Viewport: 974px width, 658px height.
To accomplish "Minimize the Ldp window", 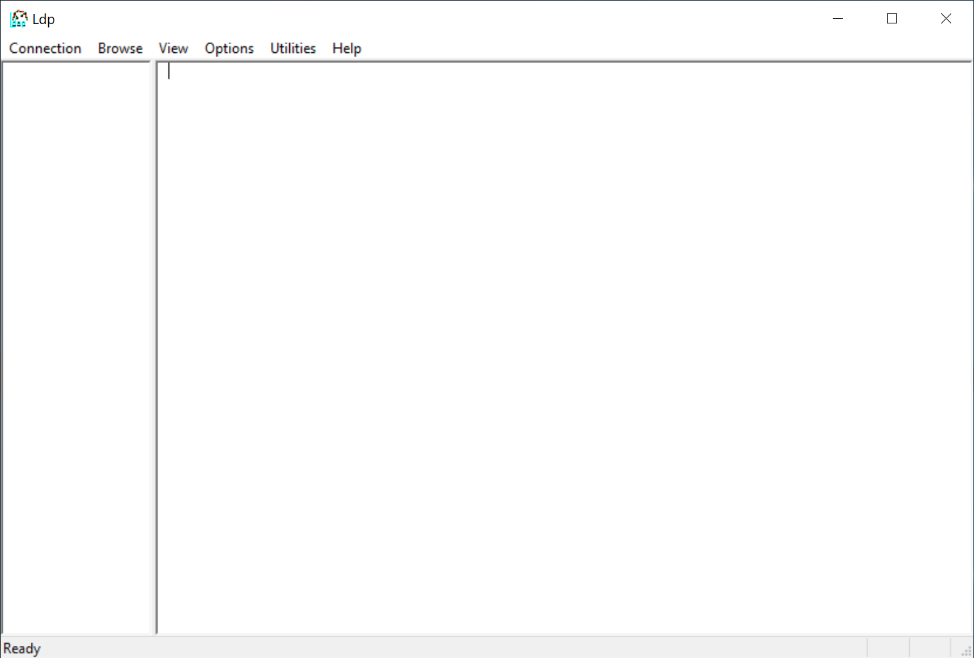I will click(x=838, y=19).
